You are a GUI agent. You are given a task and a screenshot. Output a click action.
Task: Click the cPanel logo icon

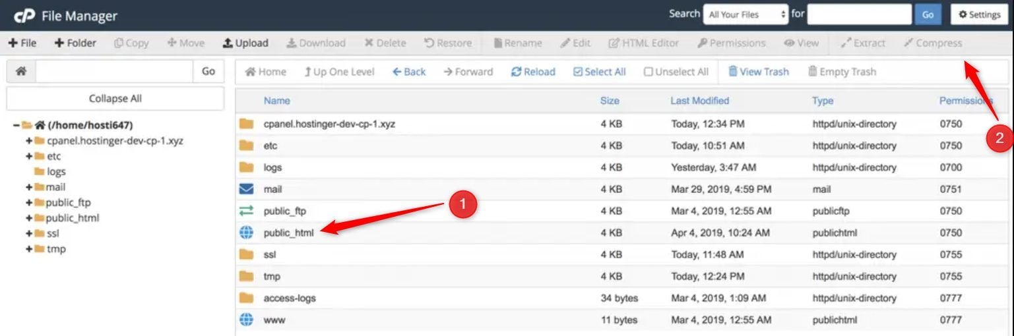24,14
